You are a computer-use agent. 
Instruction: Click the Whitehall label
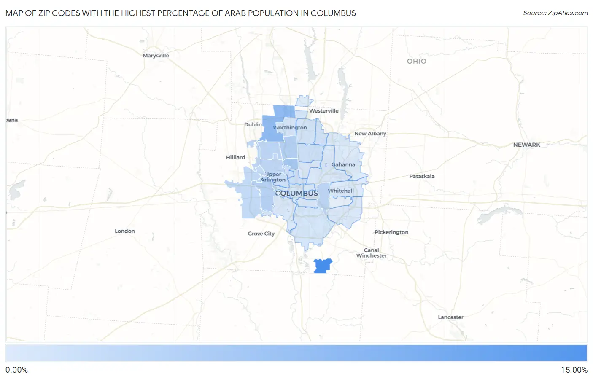tap(341, 191)
